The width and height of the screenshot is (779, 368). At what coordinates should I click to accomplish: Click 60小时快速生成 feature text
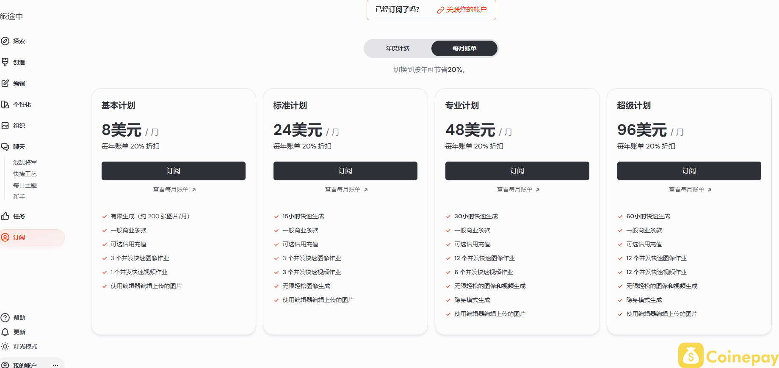coord(648,216)
